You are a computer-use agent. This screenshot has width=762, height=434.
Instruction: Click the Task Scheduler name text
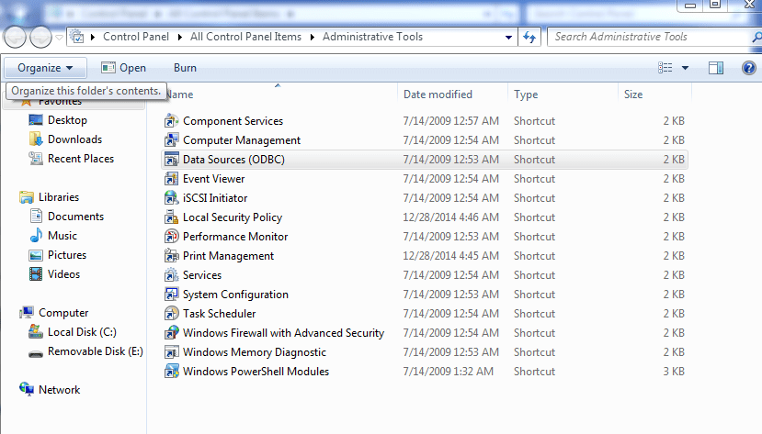[x=219, y=314]
